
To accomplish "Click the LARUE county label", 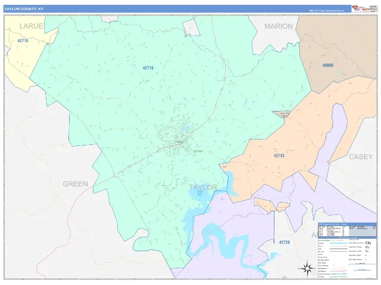I will [31, 26].
